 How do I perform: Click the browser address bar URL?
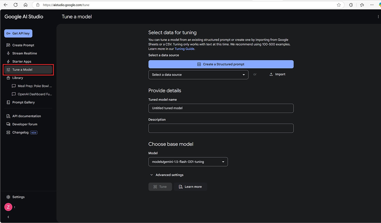pos(66,5)
